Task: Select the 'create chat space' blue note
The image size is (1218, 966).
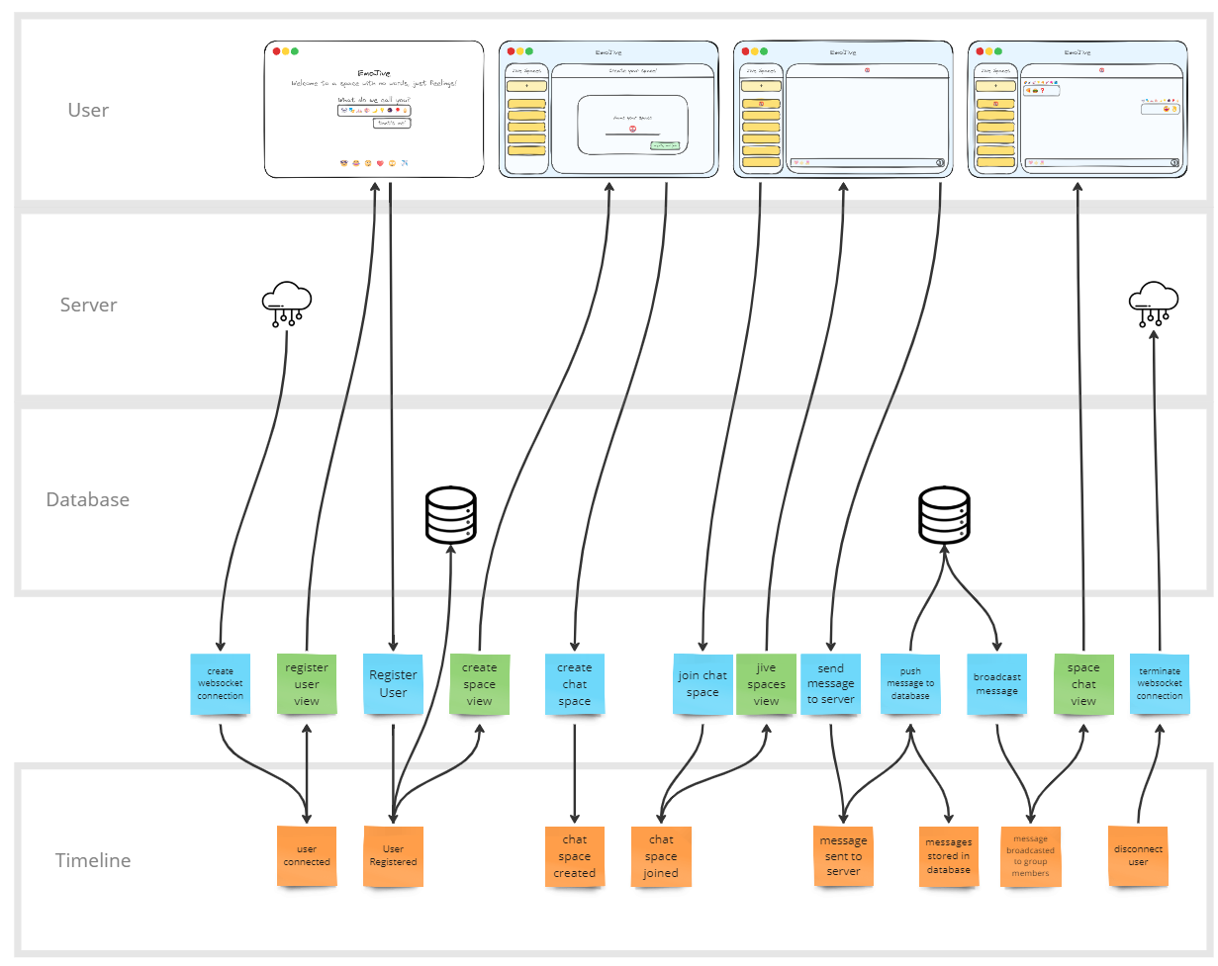Action: pyautogui.click(x=574, y=683)
